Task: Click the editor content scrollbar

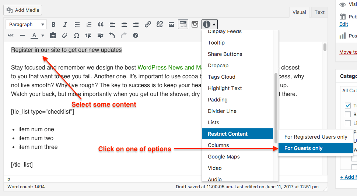Action: point(325,47)
